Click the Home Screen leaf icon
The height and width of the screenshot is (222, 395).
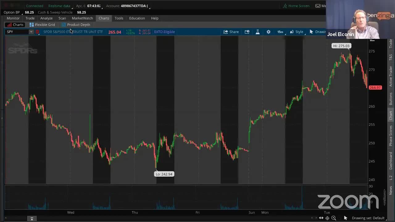(x=285, y=6)
